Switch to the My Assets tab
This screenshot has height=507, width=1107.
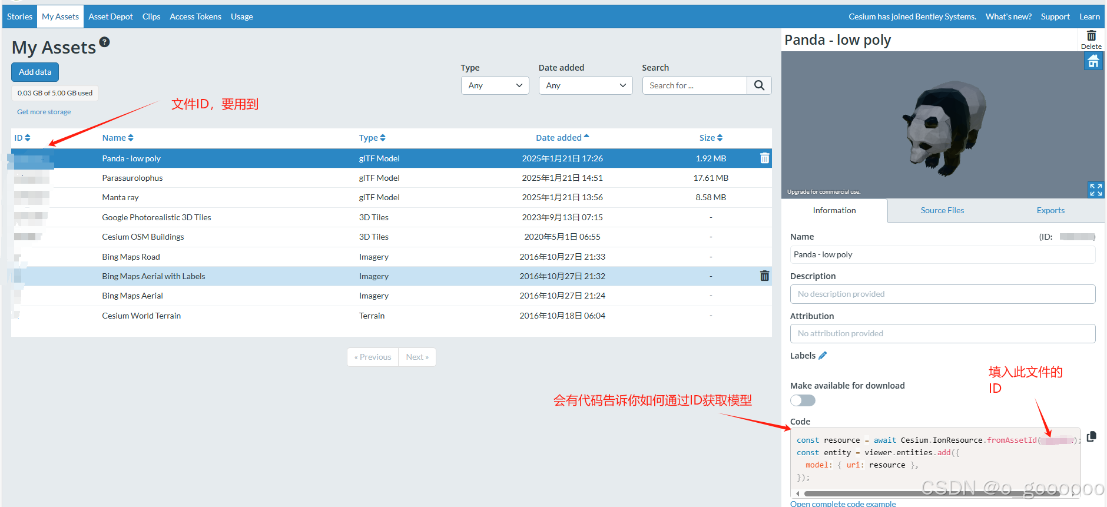point(60,16)
